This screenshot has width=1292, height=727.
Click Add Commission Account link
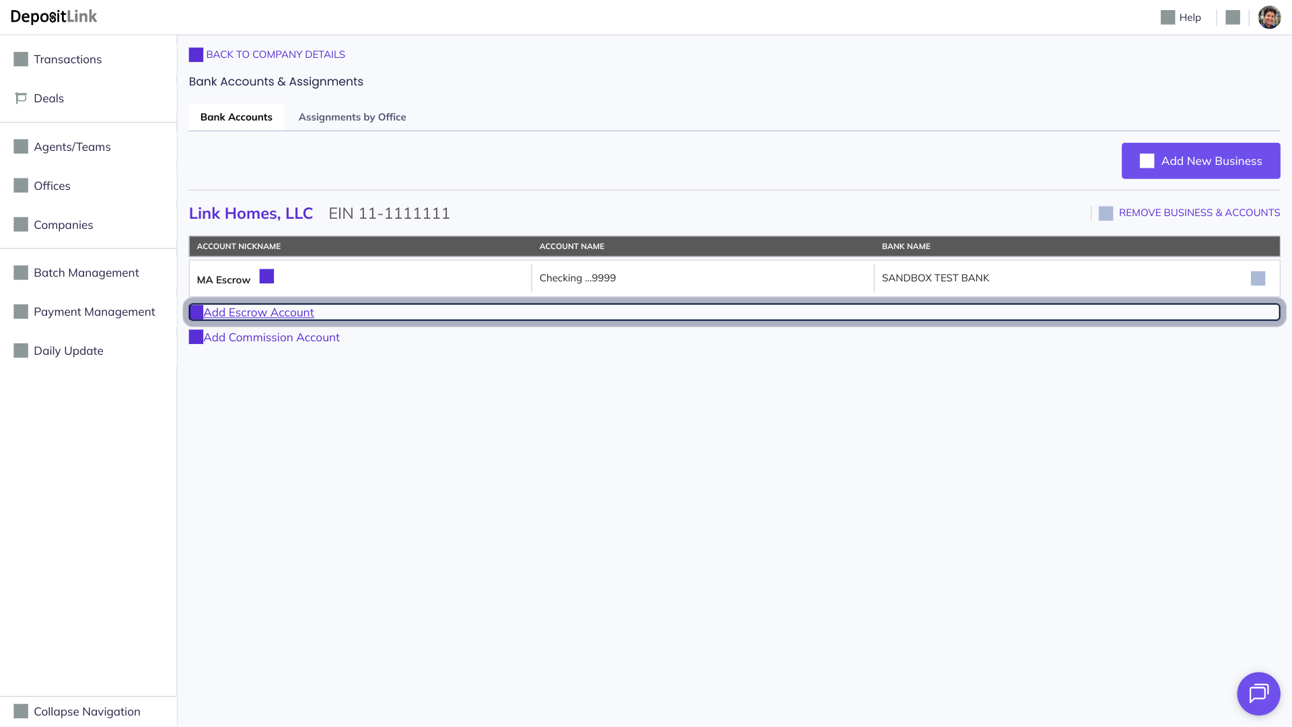point(271,337)
